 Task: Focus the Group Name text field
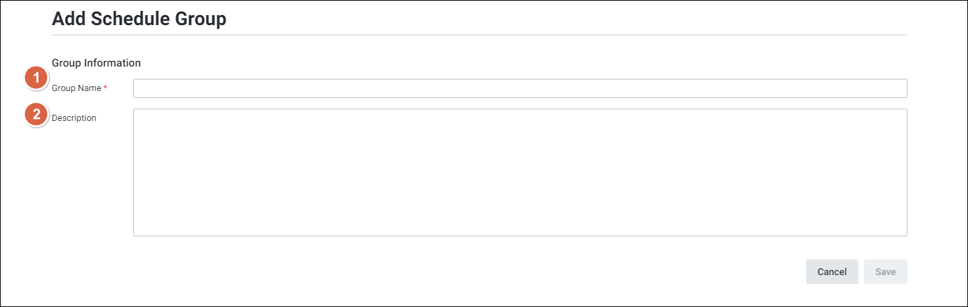pyautogui.click(x=520, y=88)
